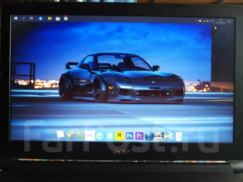
Task: Launch NFS MW from the dock
Action: (x=159, y=136)
